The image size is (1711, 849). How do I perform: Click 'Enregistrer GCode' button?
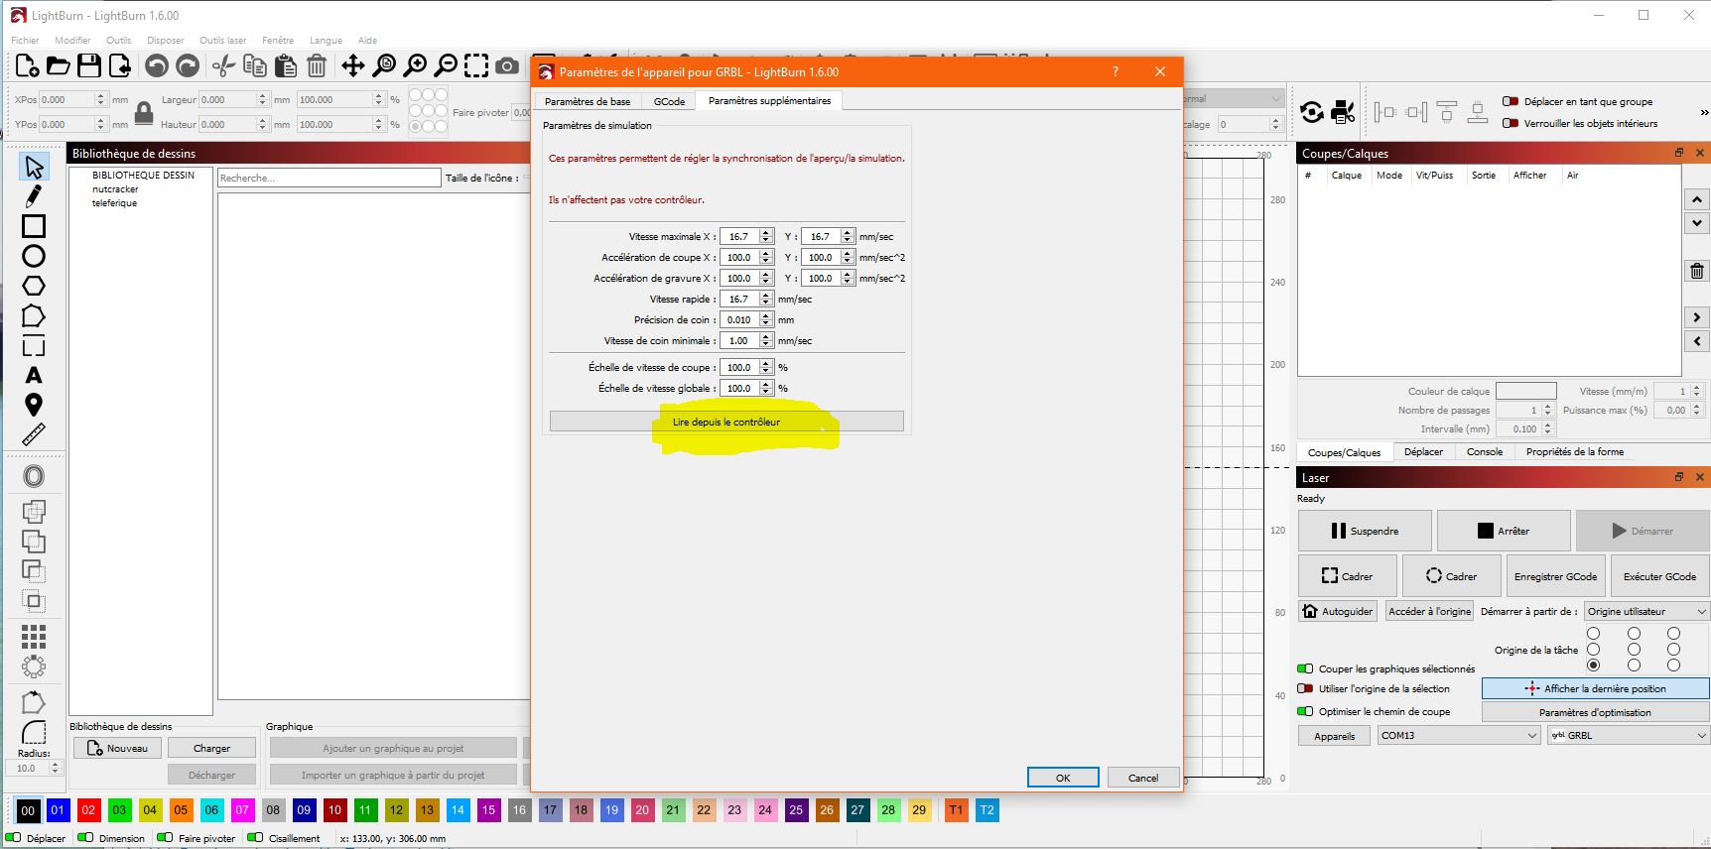click(1555, 576)
